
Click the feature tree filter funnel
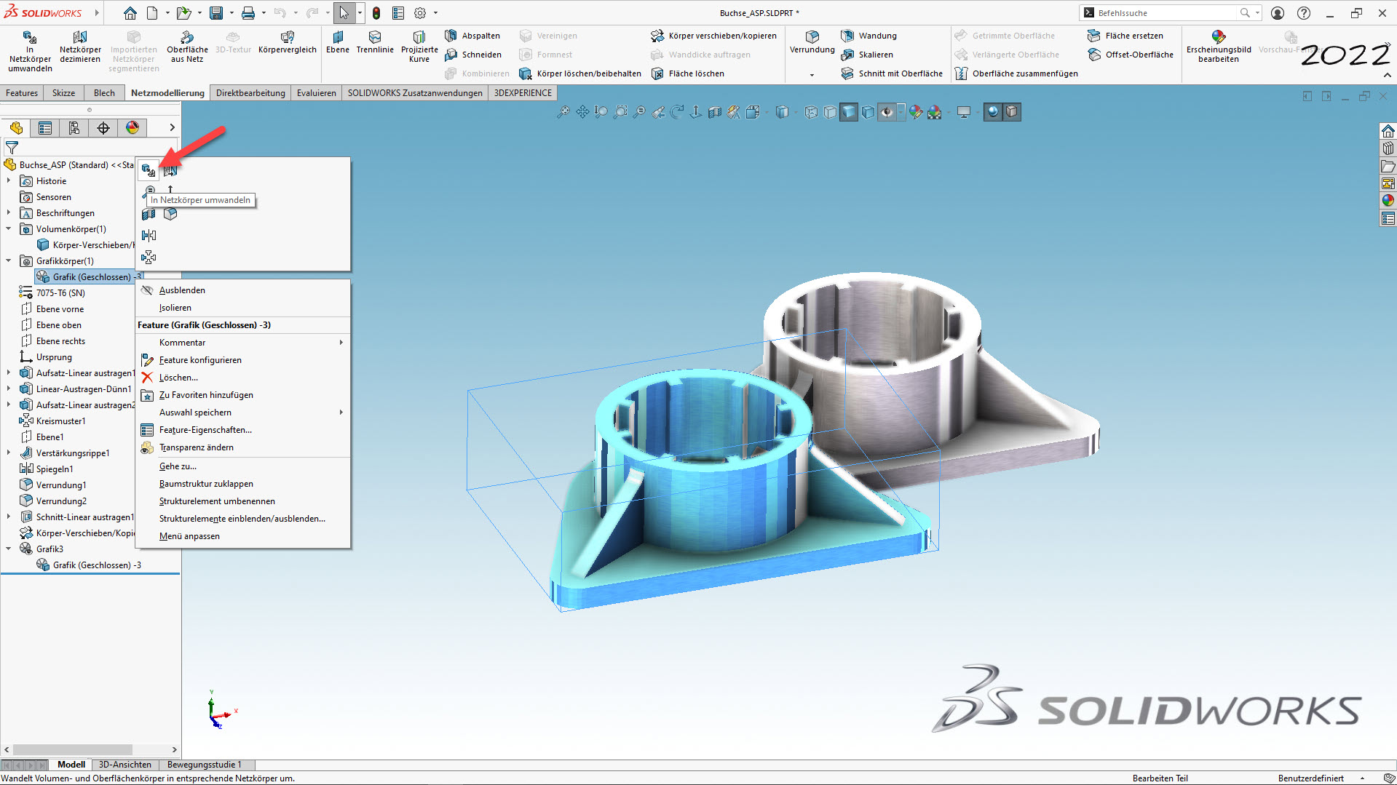(x=12, y=147)
